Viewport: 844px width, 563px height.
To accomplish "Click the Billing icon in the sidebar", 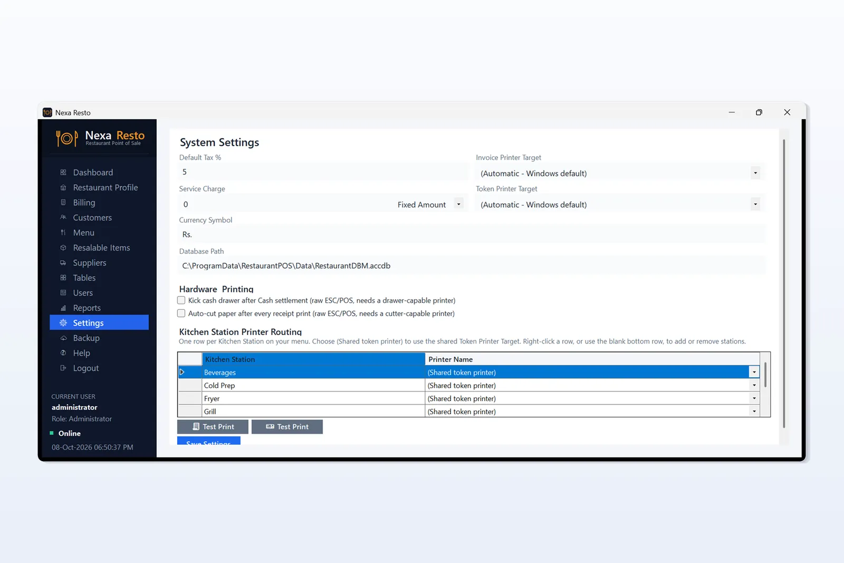I will [63, 203].
